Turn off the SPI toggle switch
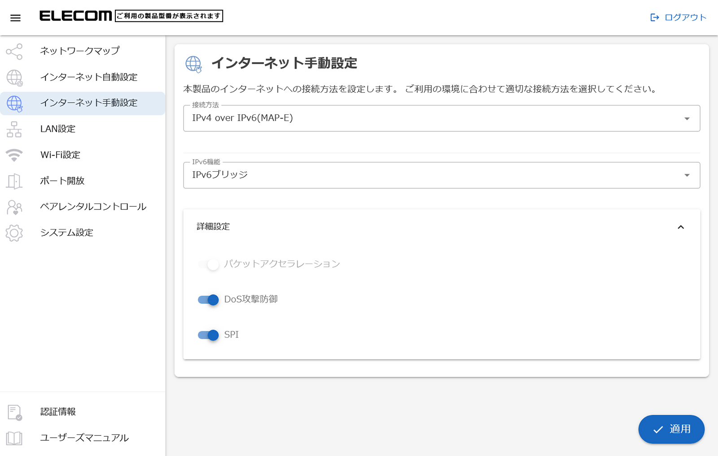718x456 pixels. [208, 335]
